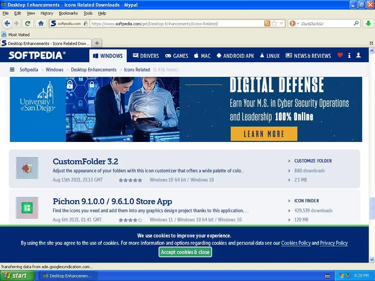Viewport: 375px width, 281px height.
Task: Click '880 downloads' text
Action: [309, 171]
